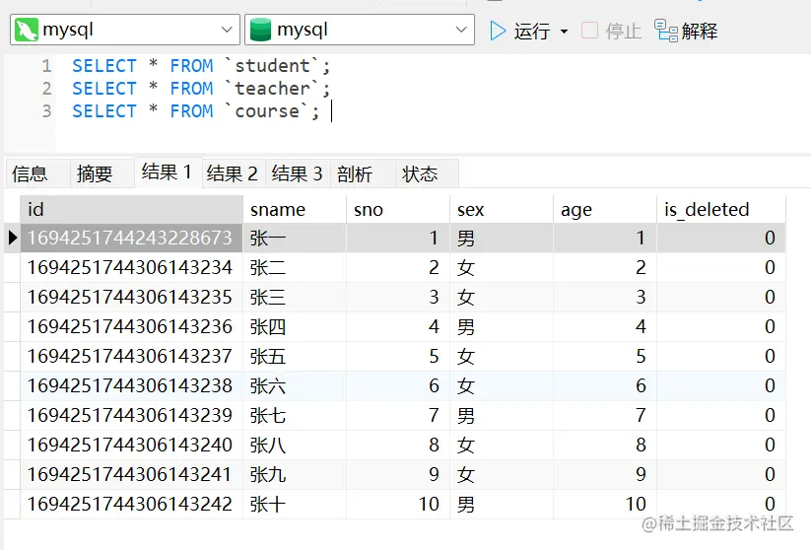Expand the Run button options arrow
Screen dimensions: 811x550
click(564, 32)
